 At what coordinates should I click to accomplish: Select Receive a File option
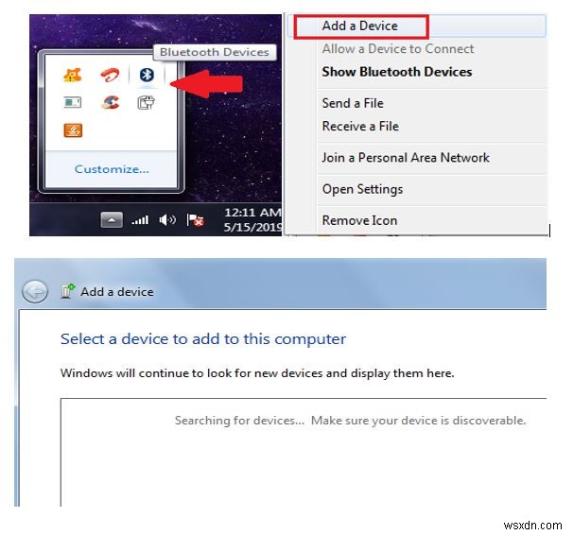click(360, 127)
